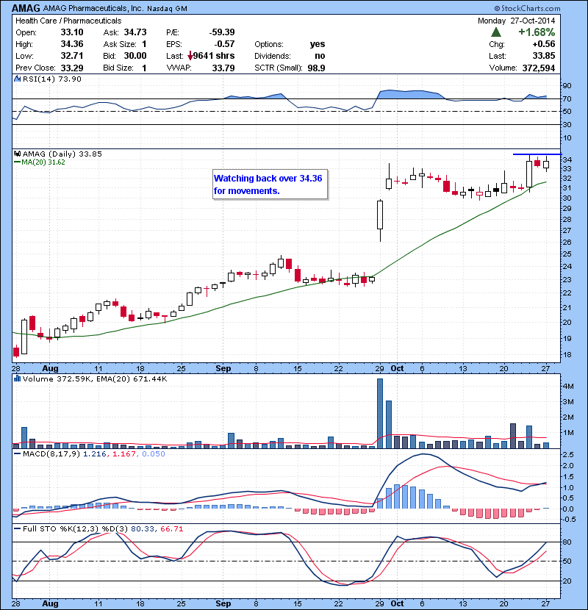Click the Health Care / Pharmaceuticals sector label
The width and height of the screenshot is (588, 610).
pos(68,21)
